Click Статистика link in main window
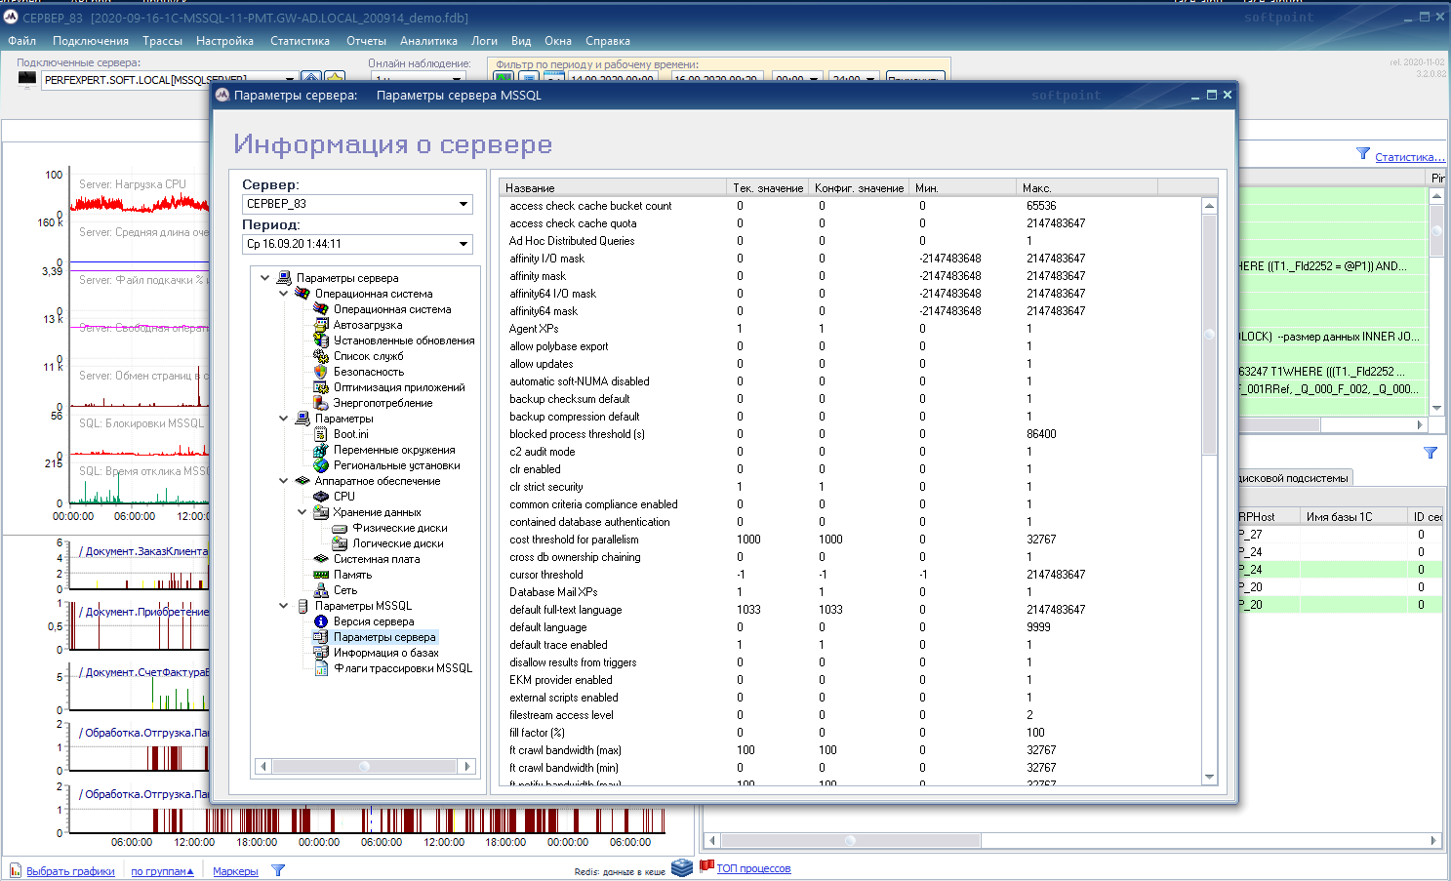The image size is (1451, 881). click(1409, 157)
